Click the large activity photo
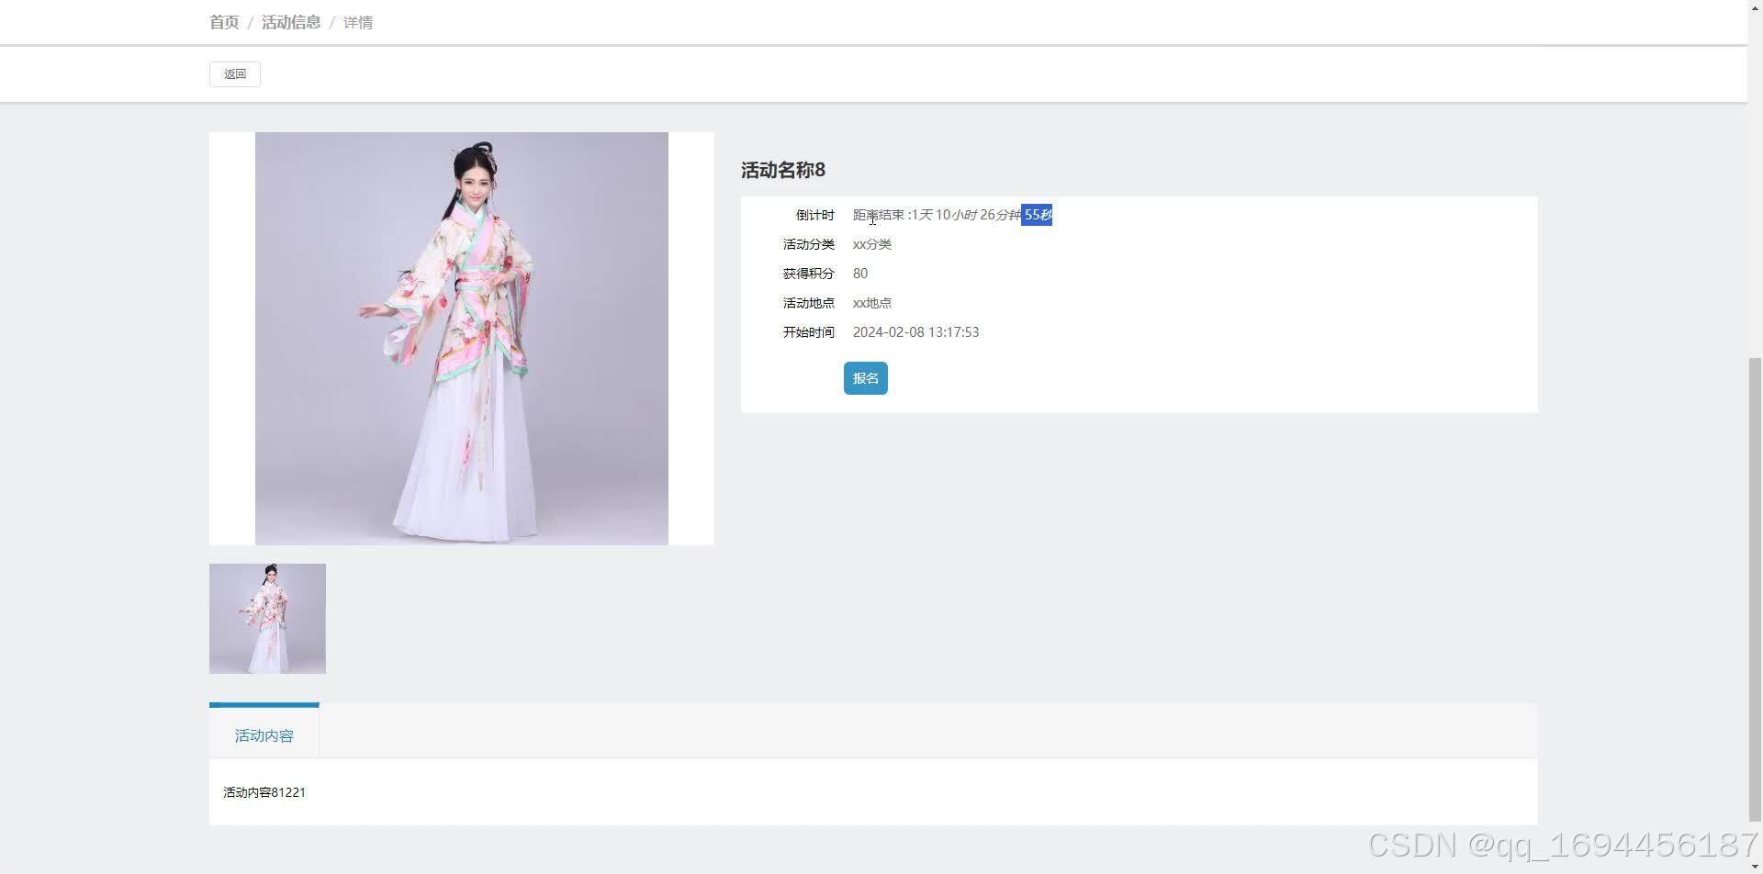 click(462, 339)
